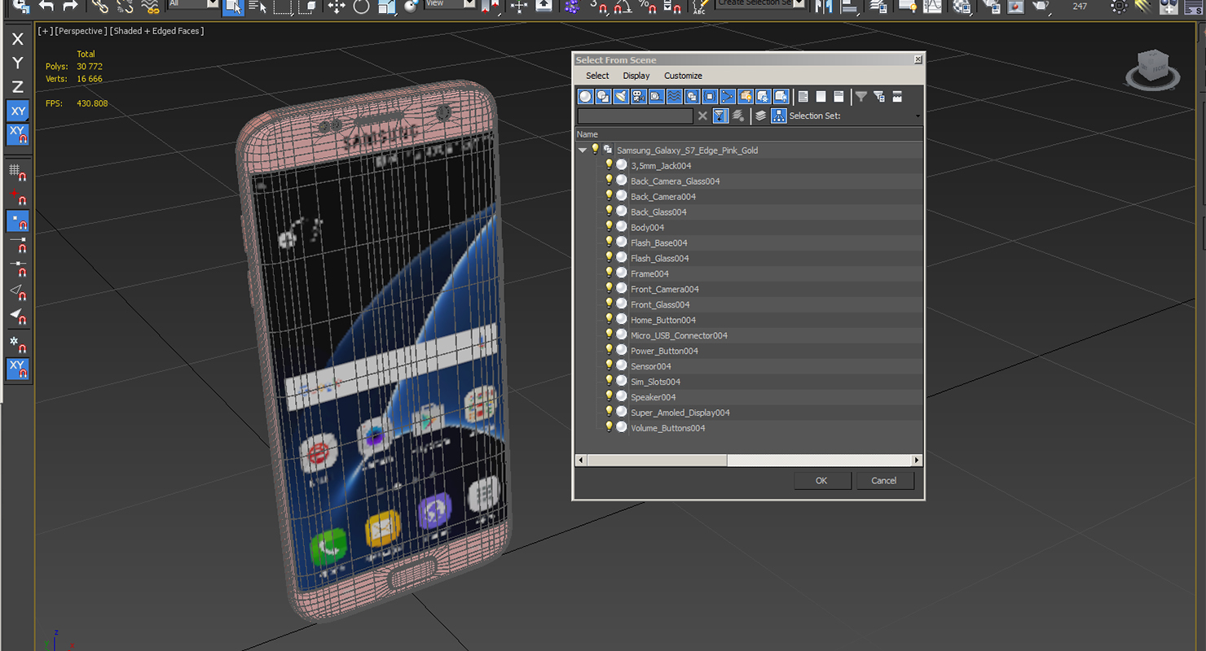Open the Render Setup dialog
1206x651 pixels.
990,6
